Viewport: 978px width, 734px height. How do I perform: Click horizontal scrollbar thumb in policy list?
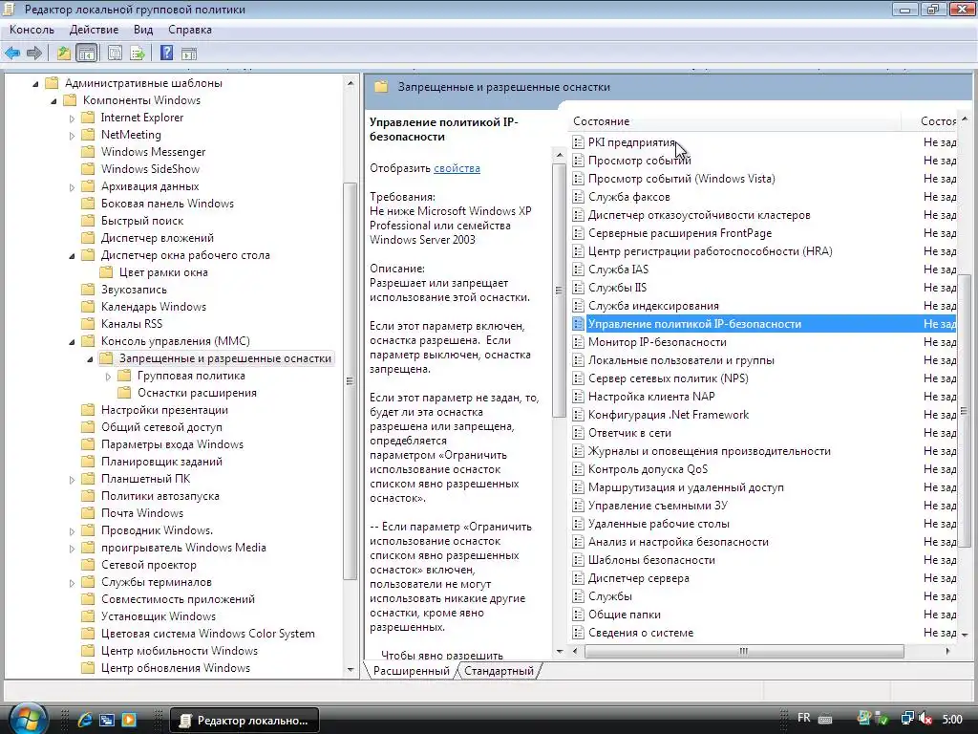point(743,651)
